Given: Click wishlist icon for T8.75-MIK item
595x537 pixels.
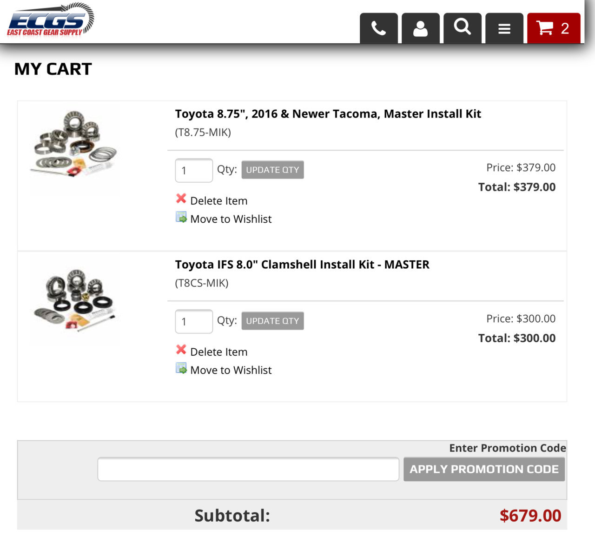Looking at the screenshot, I should [x=181, y=217].
